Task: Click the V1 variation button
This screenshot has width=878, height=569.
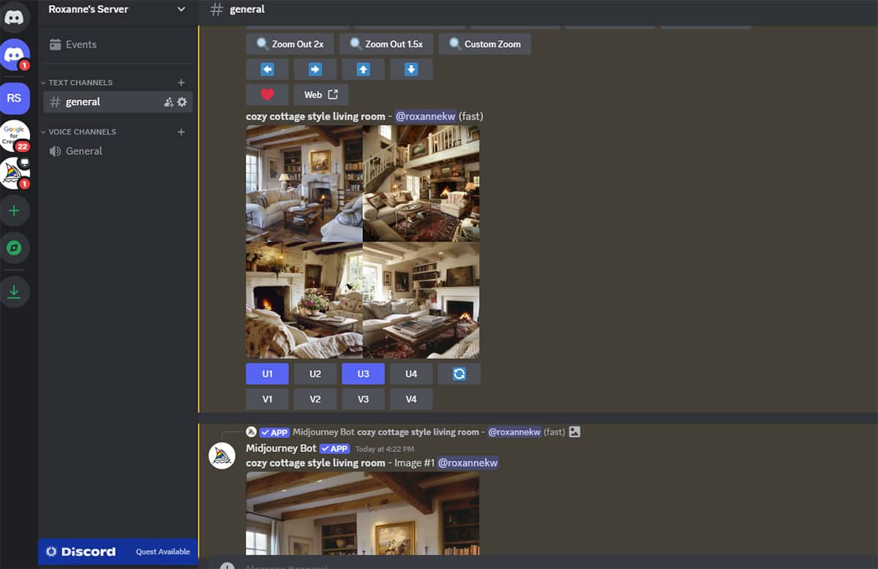Action: coord(267,399)
